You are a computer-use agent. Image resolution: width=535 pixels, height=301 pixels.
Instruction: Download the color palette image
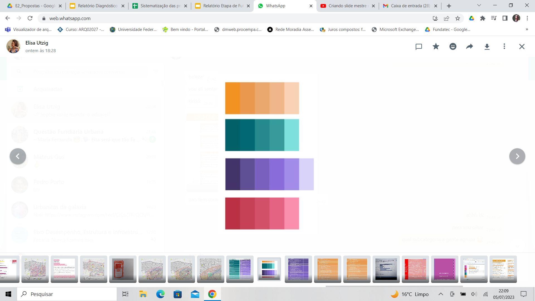coord(487,47)
